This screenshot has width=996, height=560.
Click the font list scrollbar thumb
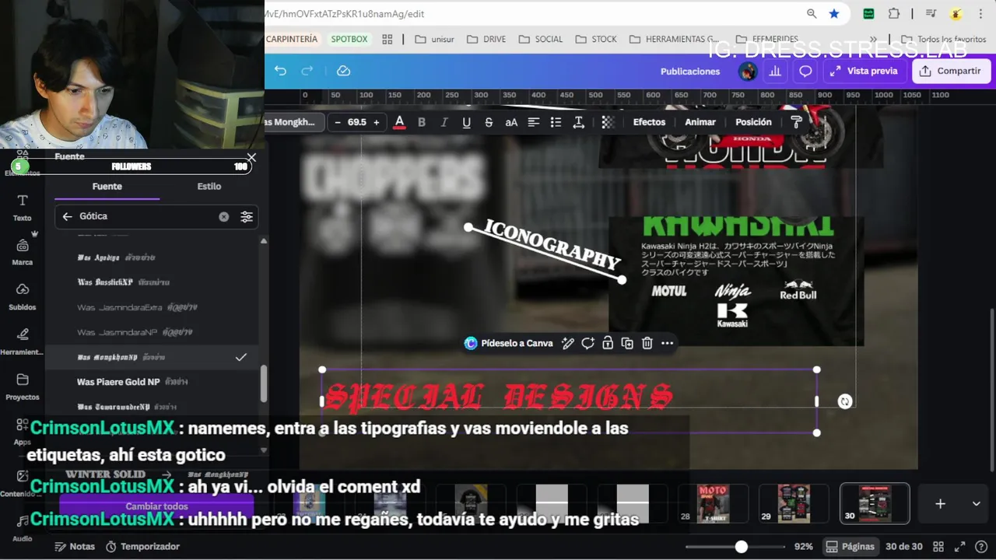[x=263, y=383]
